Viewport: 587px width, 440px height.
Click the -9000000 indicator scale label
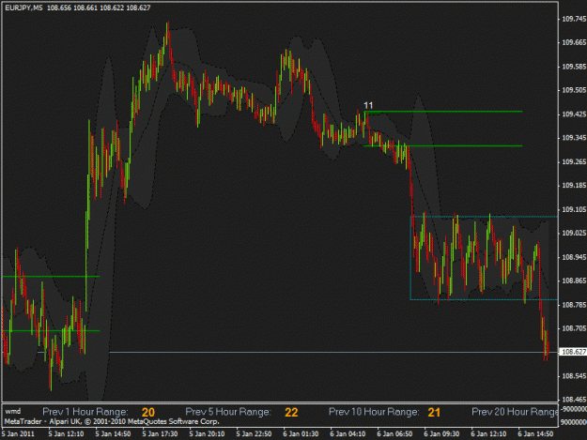[x=573, y=409]
